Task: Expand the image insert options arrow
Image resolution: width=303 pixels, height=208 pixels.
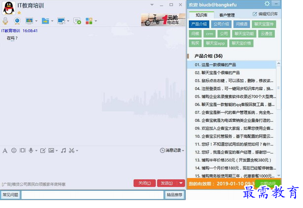Action: [x=56, y=151]
